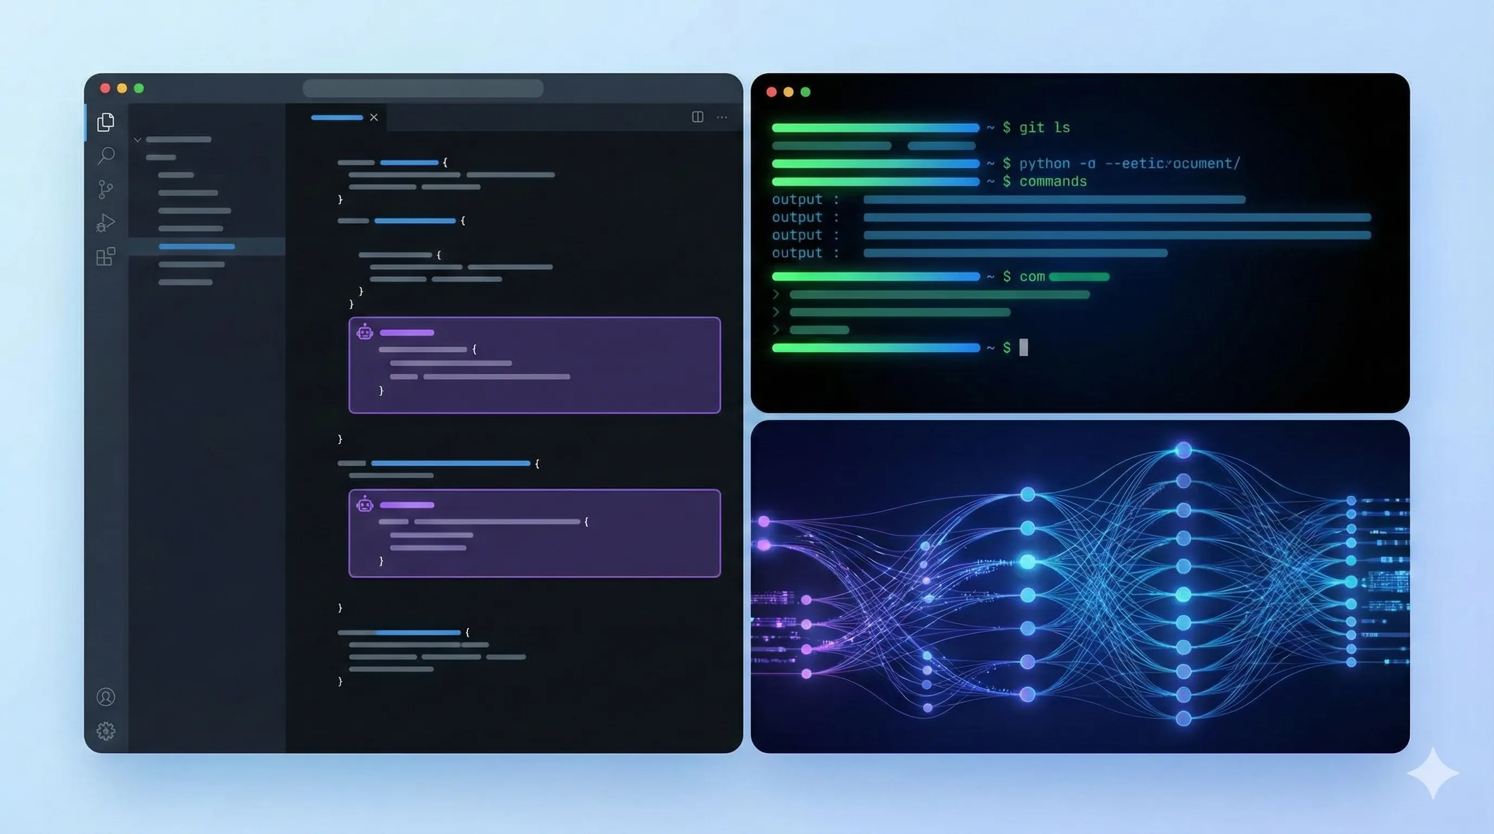Click the editor window title search bar
This screenshot has width=1494, height=834.
[423, 88]
